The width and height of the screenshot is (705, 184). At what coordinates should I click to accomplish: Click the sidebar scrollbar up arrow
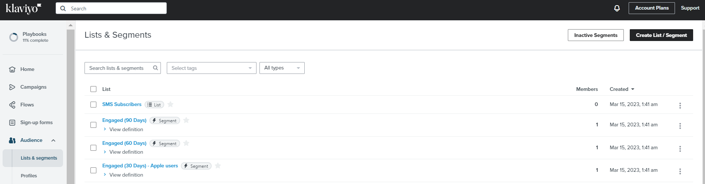[x=70, y=25]
